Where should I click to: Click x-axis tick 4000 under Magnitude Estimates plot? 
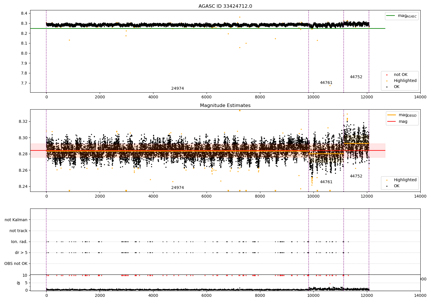coord(153,196)
